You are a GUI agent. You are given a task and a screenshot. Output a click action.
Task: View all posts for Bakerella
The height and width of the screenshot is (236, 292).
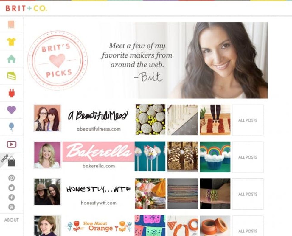click(248, 157)
